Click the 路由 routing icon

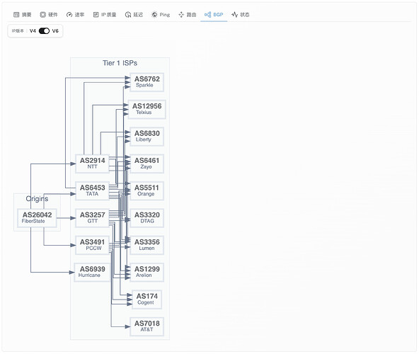[x=181, y=15]
